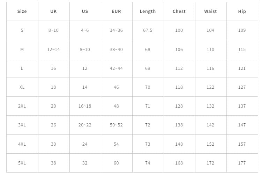Select the Length header cell
The height and width of the screenshot is (175, 261).
[x=148, y=11]
